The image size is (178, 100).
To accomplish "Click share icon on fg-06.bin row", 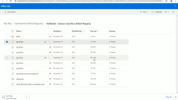I will 50,68.
